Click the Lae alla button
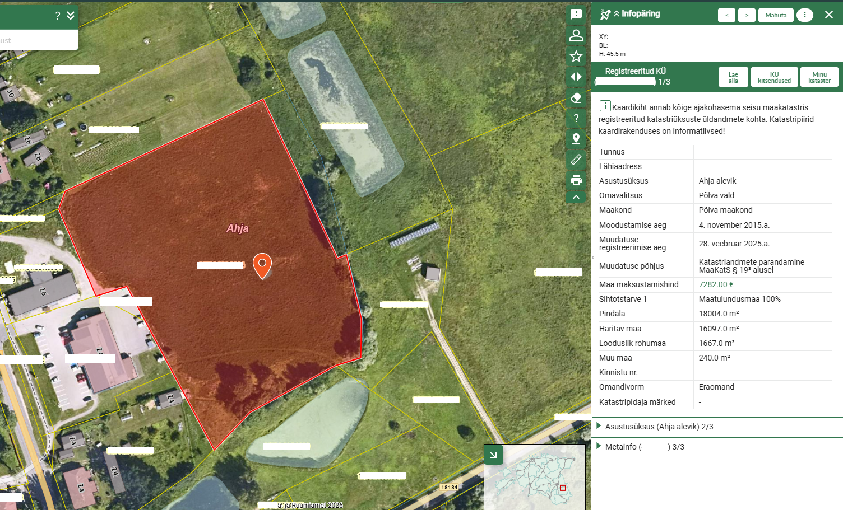Screen dimensions: 843x510 733,77
